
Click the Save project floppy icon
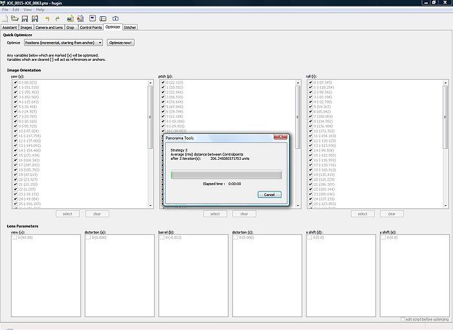(25, 19)
